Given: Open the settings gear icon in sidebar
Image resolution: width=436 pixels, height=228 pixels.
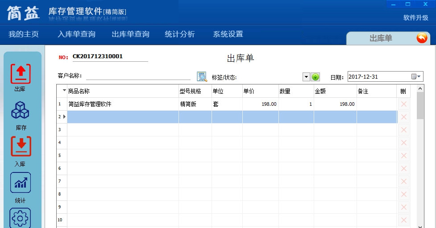Looking at the screenshot, I should click(x=20, y=218).
